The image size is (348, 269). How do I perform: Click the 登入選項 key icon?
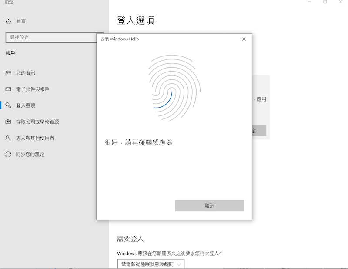(8, 105)
